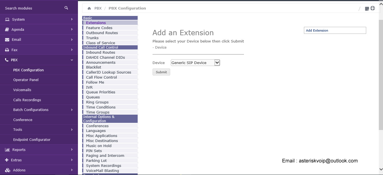The height and width of the screenshot is (175, 383).
Task: Click the Add Extension link
Action: click(317, 30)
